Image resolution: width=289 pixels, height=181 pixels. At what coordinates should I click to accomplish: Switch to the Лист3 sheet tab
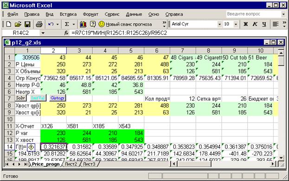89,164
